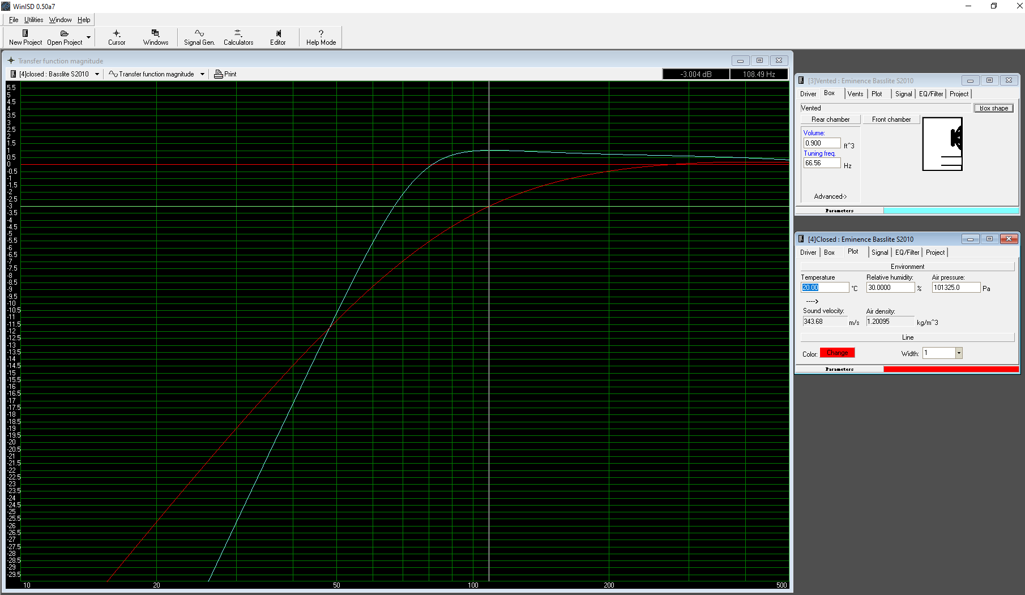Minimize the Vented project window
Screen dimensions: 1025x595
tap(970, 80)
